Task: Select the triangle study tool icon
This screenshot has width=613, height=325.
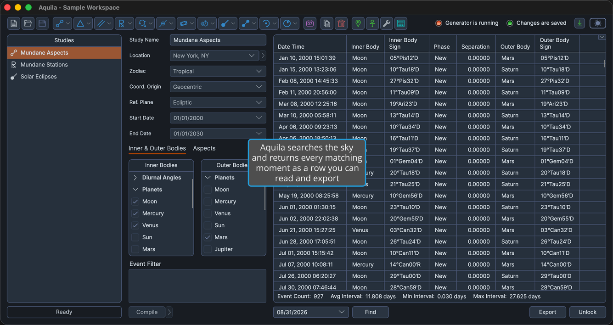Action: point(80,23)
